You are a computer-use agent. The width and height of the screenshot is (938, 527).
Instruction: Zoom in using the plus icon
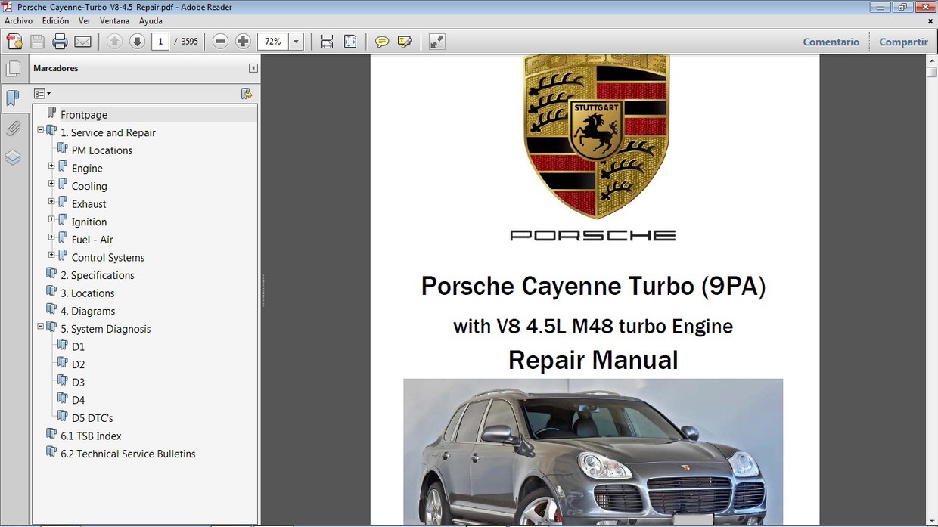pyautogui.click(x=243, y=41)
